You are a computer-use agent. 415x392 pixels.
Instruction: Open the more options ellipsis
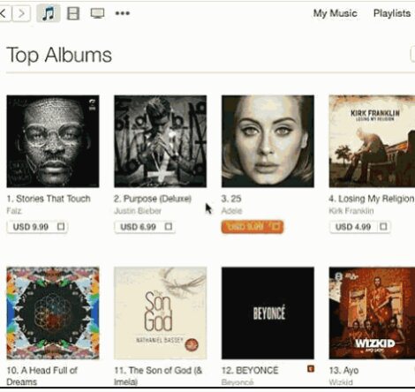click(x=123, y=13)
